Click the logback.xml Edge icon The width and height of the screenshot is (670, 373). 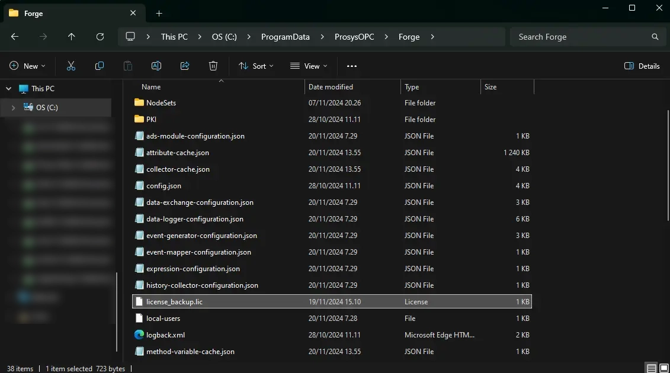click(139, 335)
